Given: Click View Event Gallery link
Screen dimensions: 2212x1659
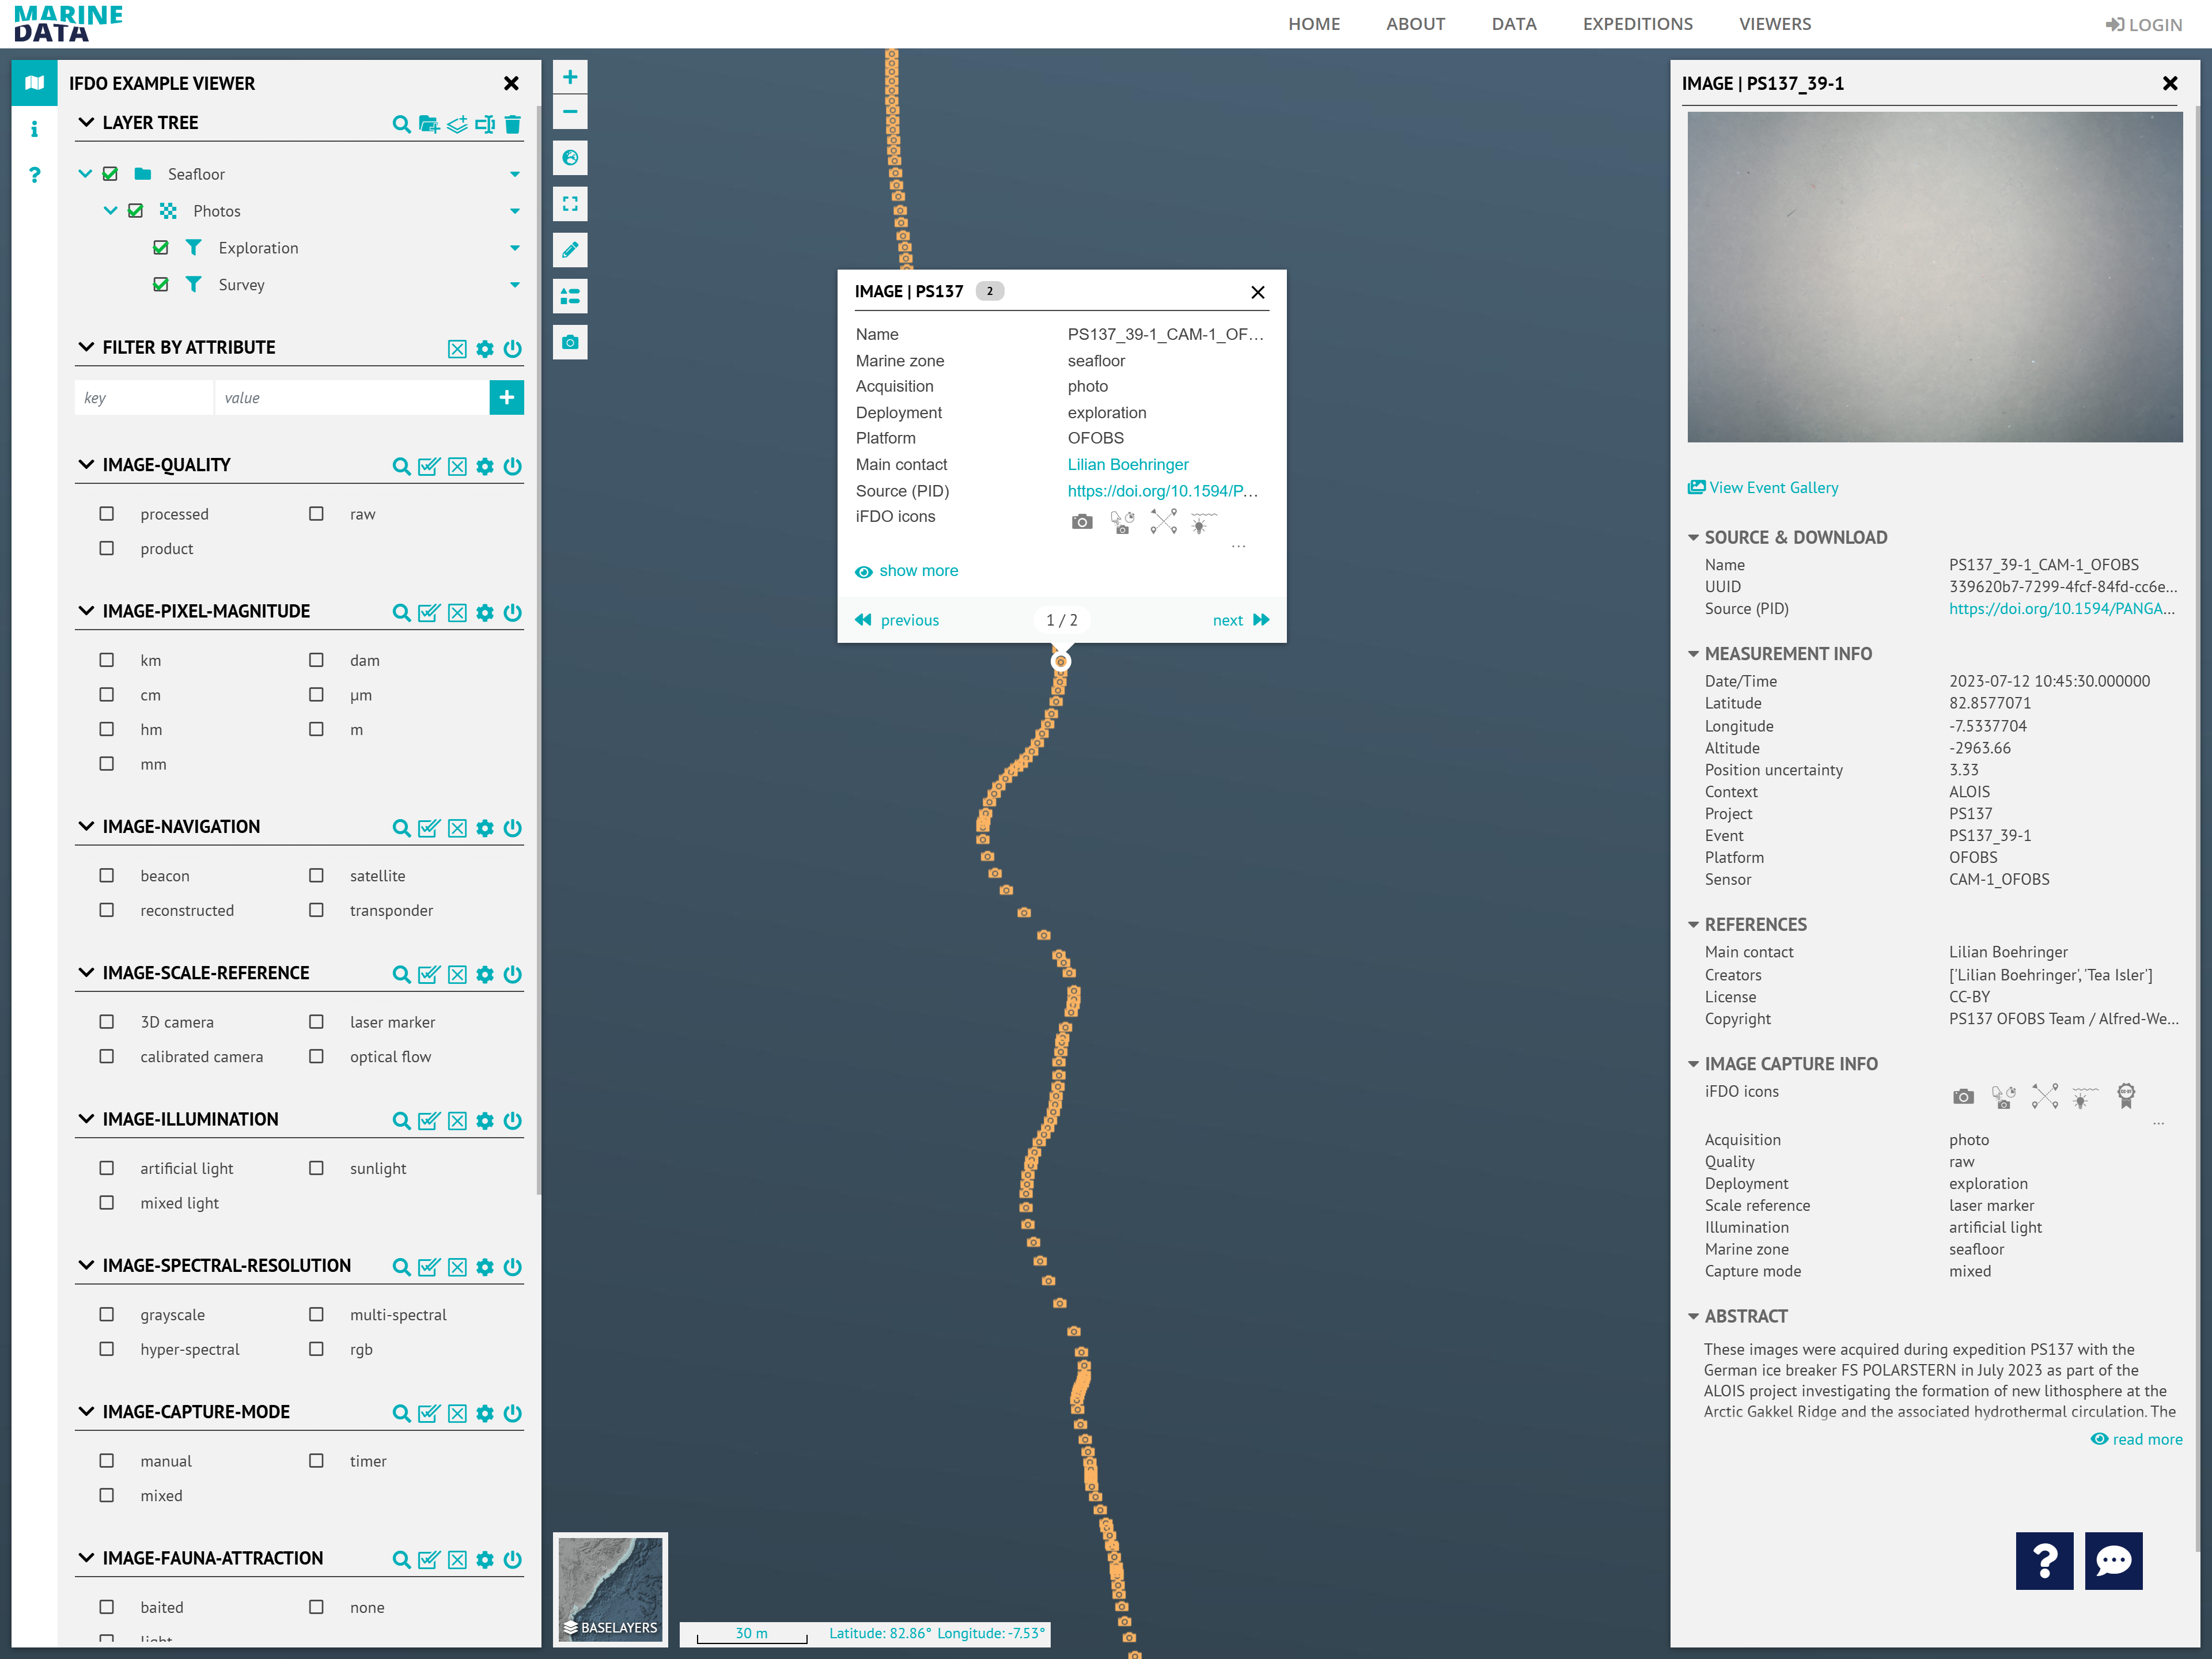Looking at the screenshot, I should (x=1763, y=487).
